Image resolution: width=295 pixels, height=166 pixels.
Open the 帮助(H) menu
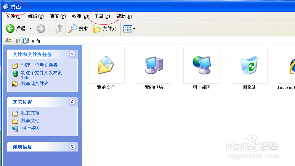[124, 16]
